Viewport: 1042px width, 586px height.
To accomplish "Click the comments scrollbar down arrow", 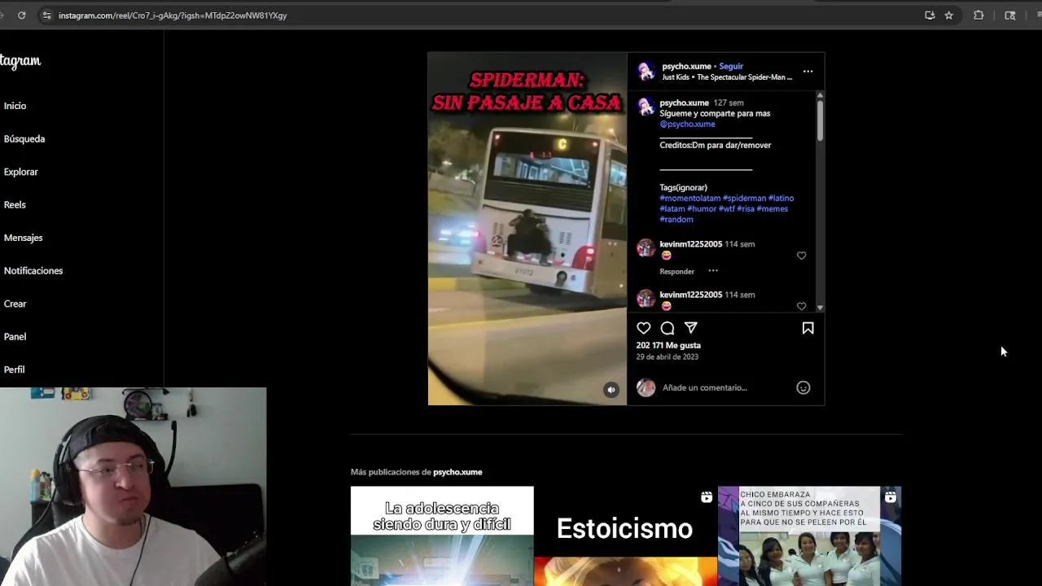I will [x=820, y=308].
